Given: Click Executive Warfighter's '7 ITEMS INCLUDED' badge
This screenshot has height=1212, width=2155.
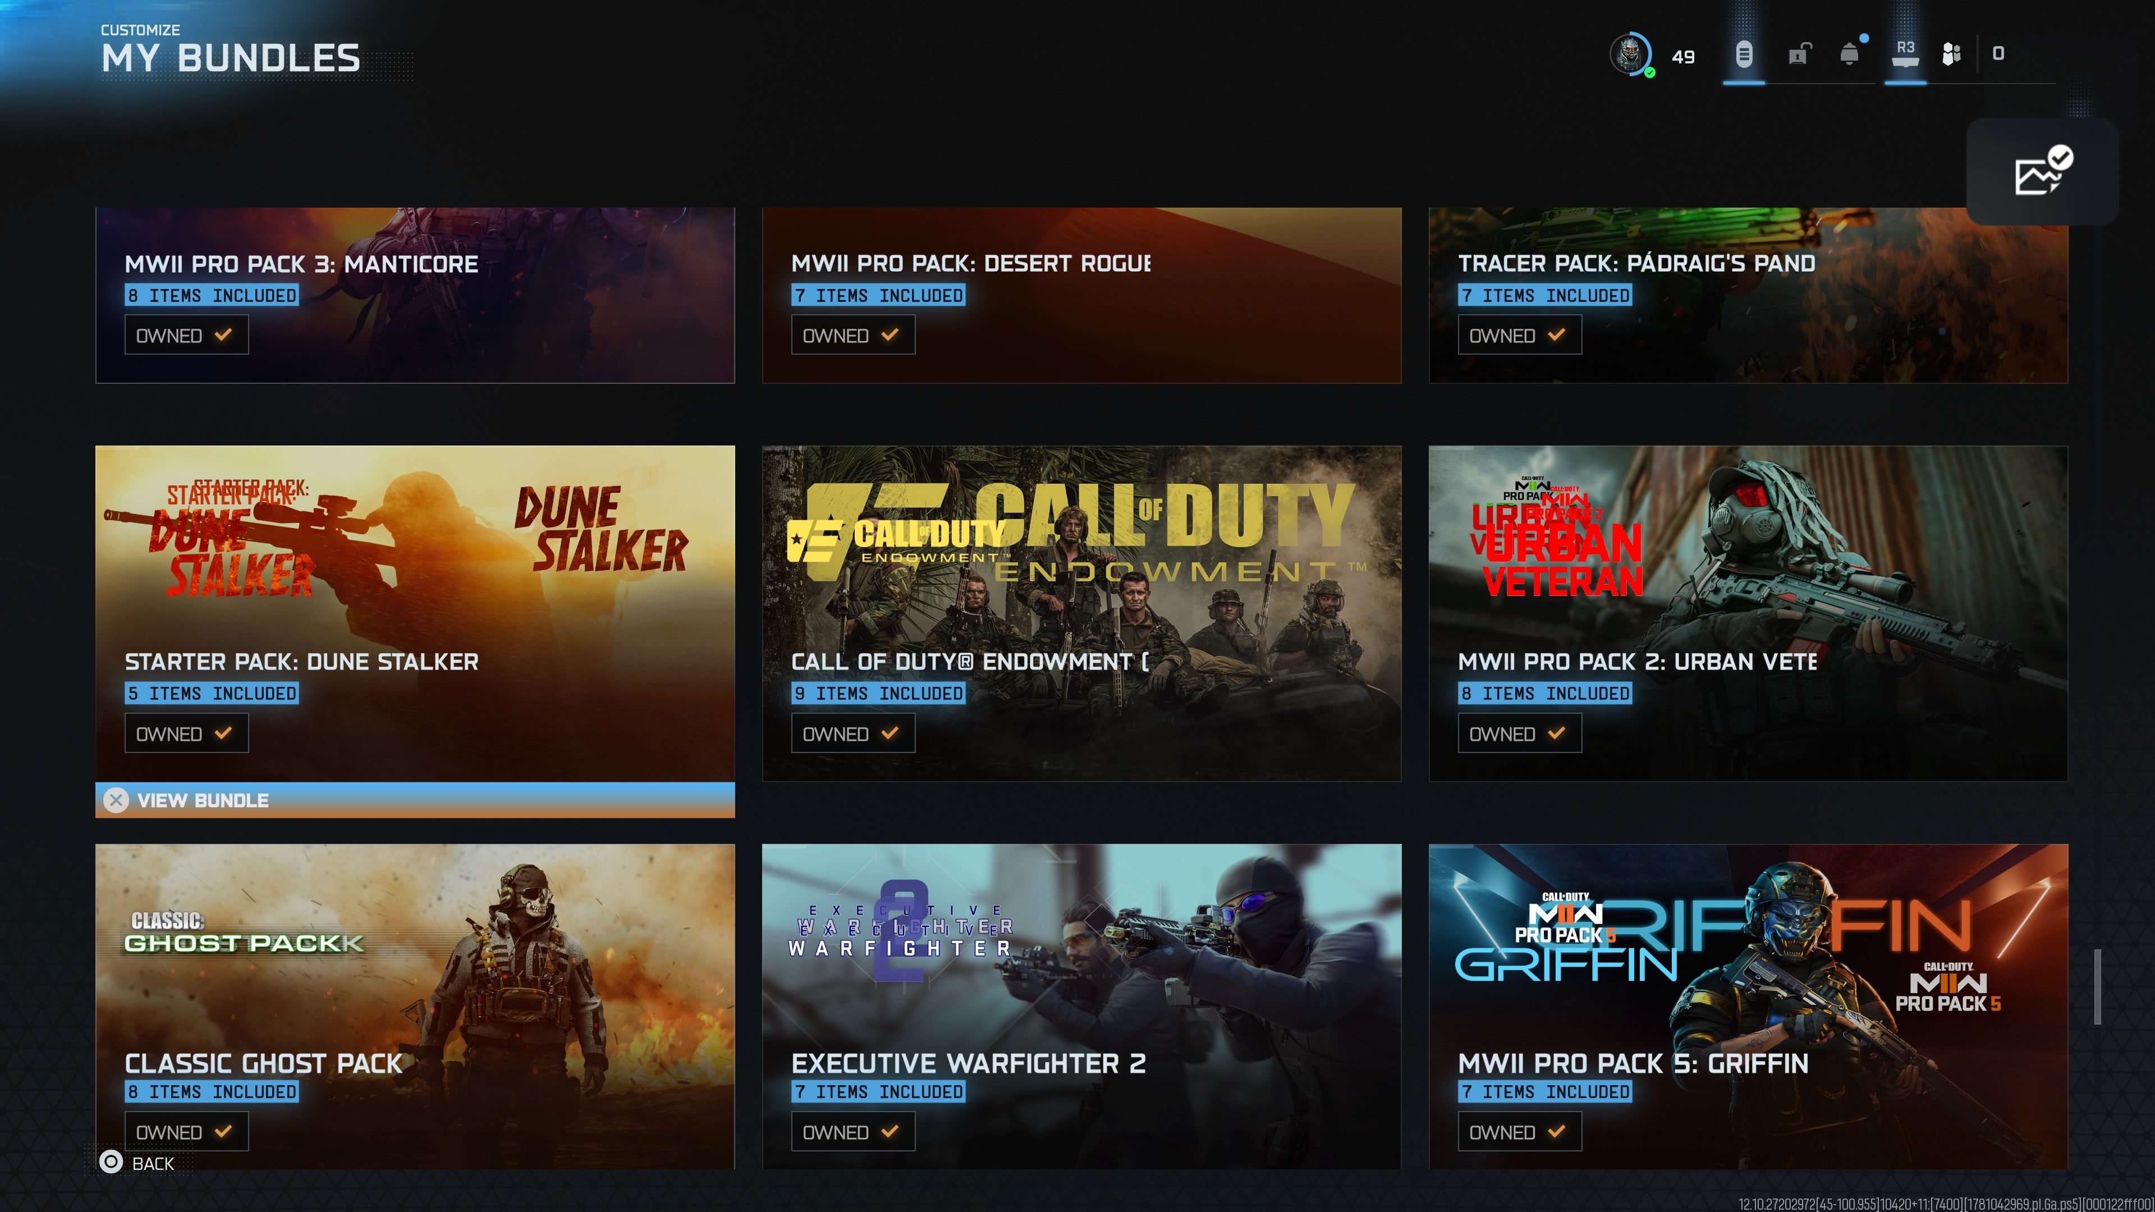Looking at the screenshot, I should pyautogui.click(x=878, y=1091).
